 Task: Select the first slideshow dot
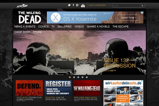tap(70, 77)
